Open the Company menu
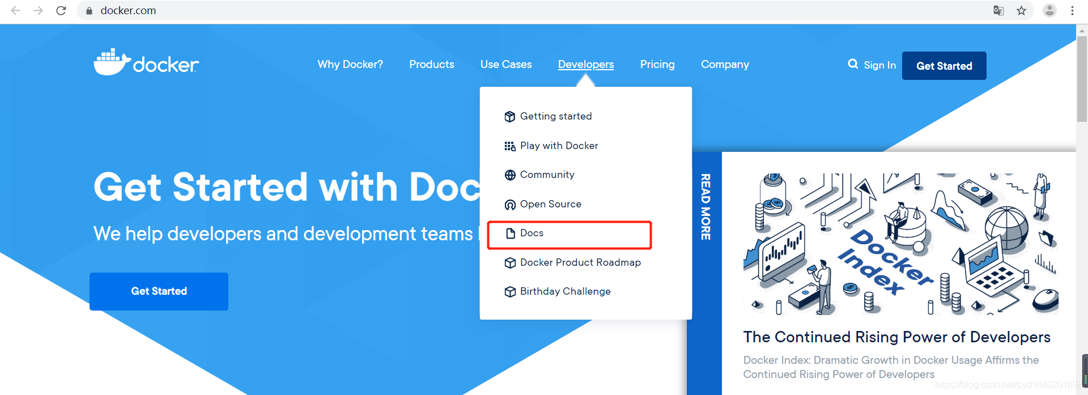This screenshot has width=1088, height=395. click(725, 65)
